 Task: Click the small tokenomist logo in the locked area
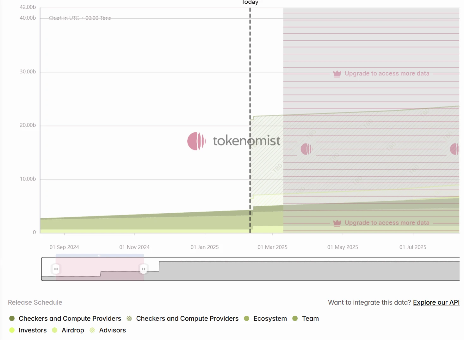click(306, 149)
